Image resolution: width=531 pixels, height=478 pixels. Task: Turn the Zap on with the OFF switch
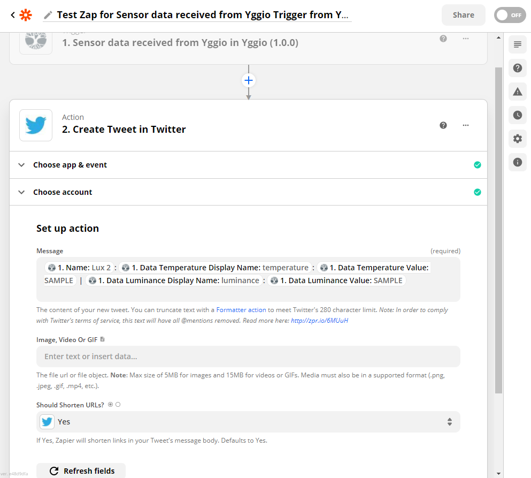coord(510,15)
